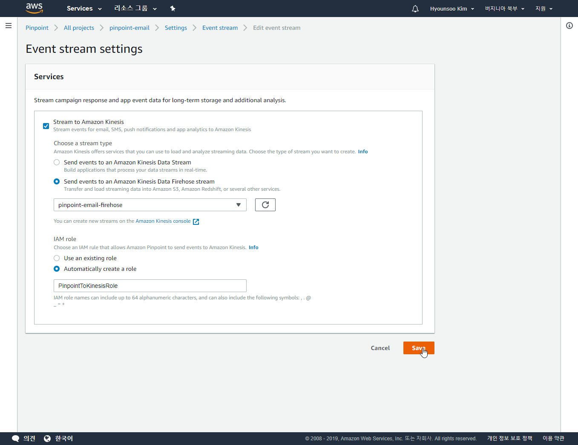Open the Amazon Kinesis console link
Screen dimensions: 578x445
click(163, 221)
